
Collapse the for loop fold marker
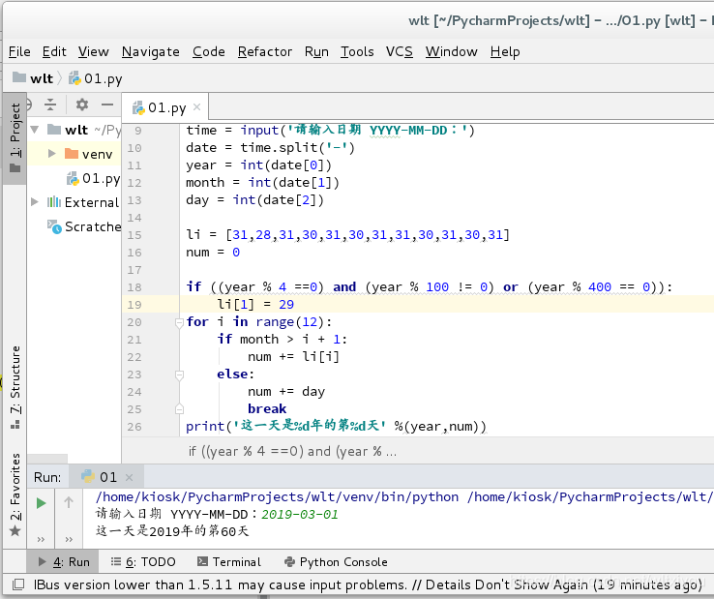tap(179, 322)
